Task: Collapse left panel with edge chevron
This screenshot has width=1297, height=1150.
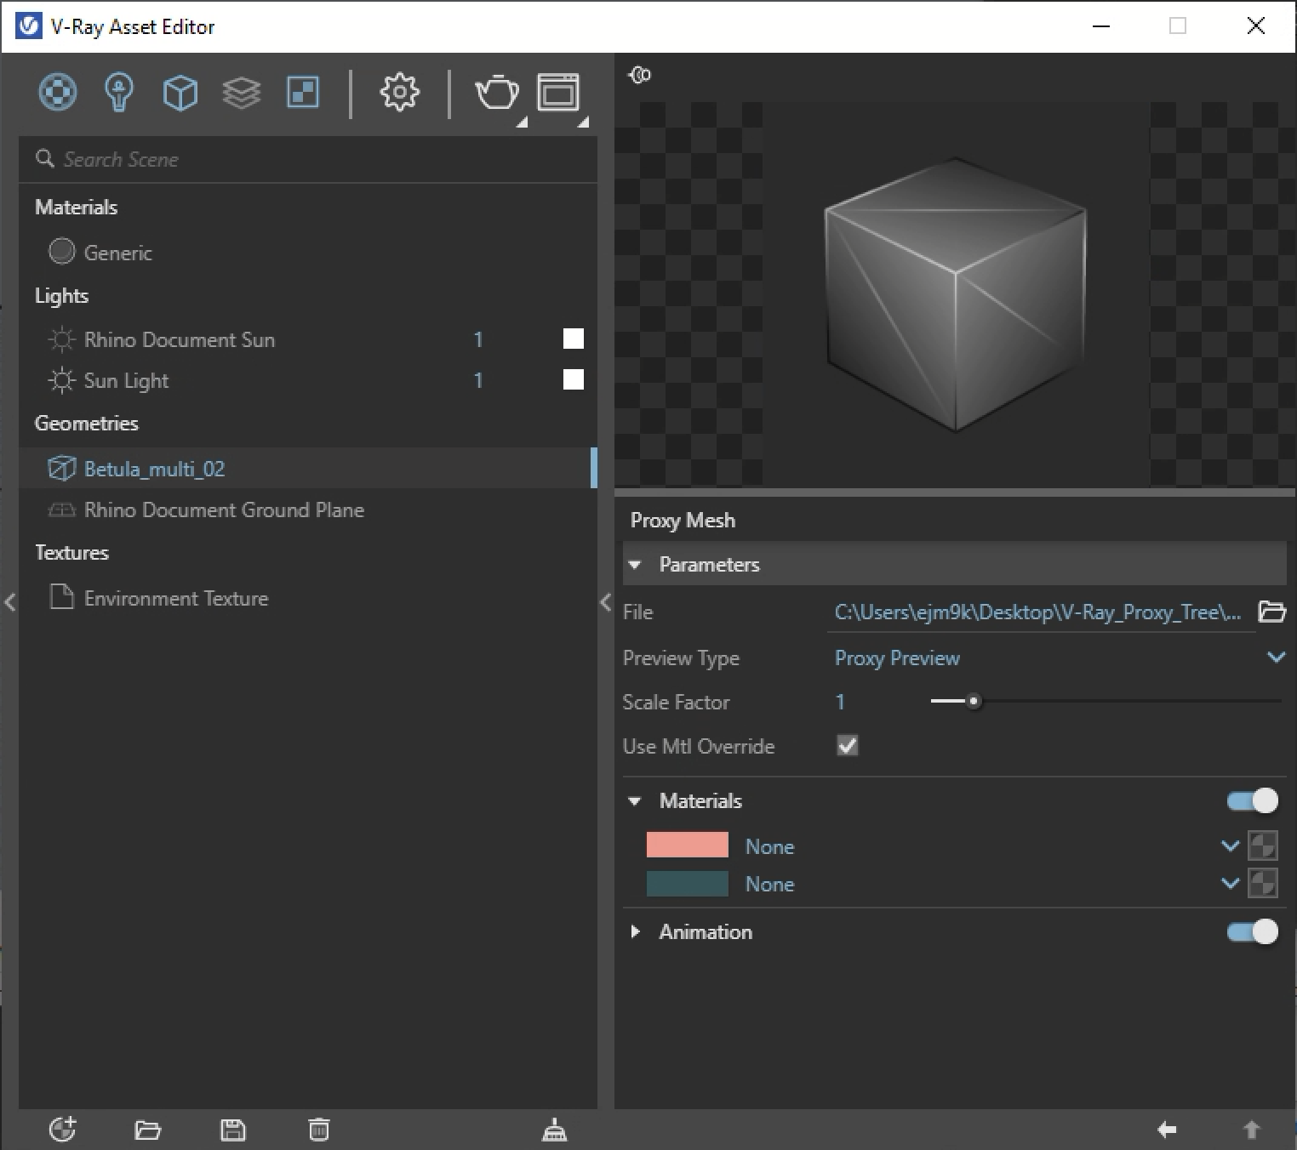Action: (10, 602)
